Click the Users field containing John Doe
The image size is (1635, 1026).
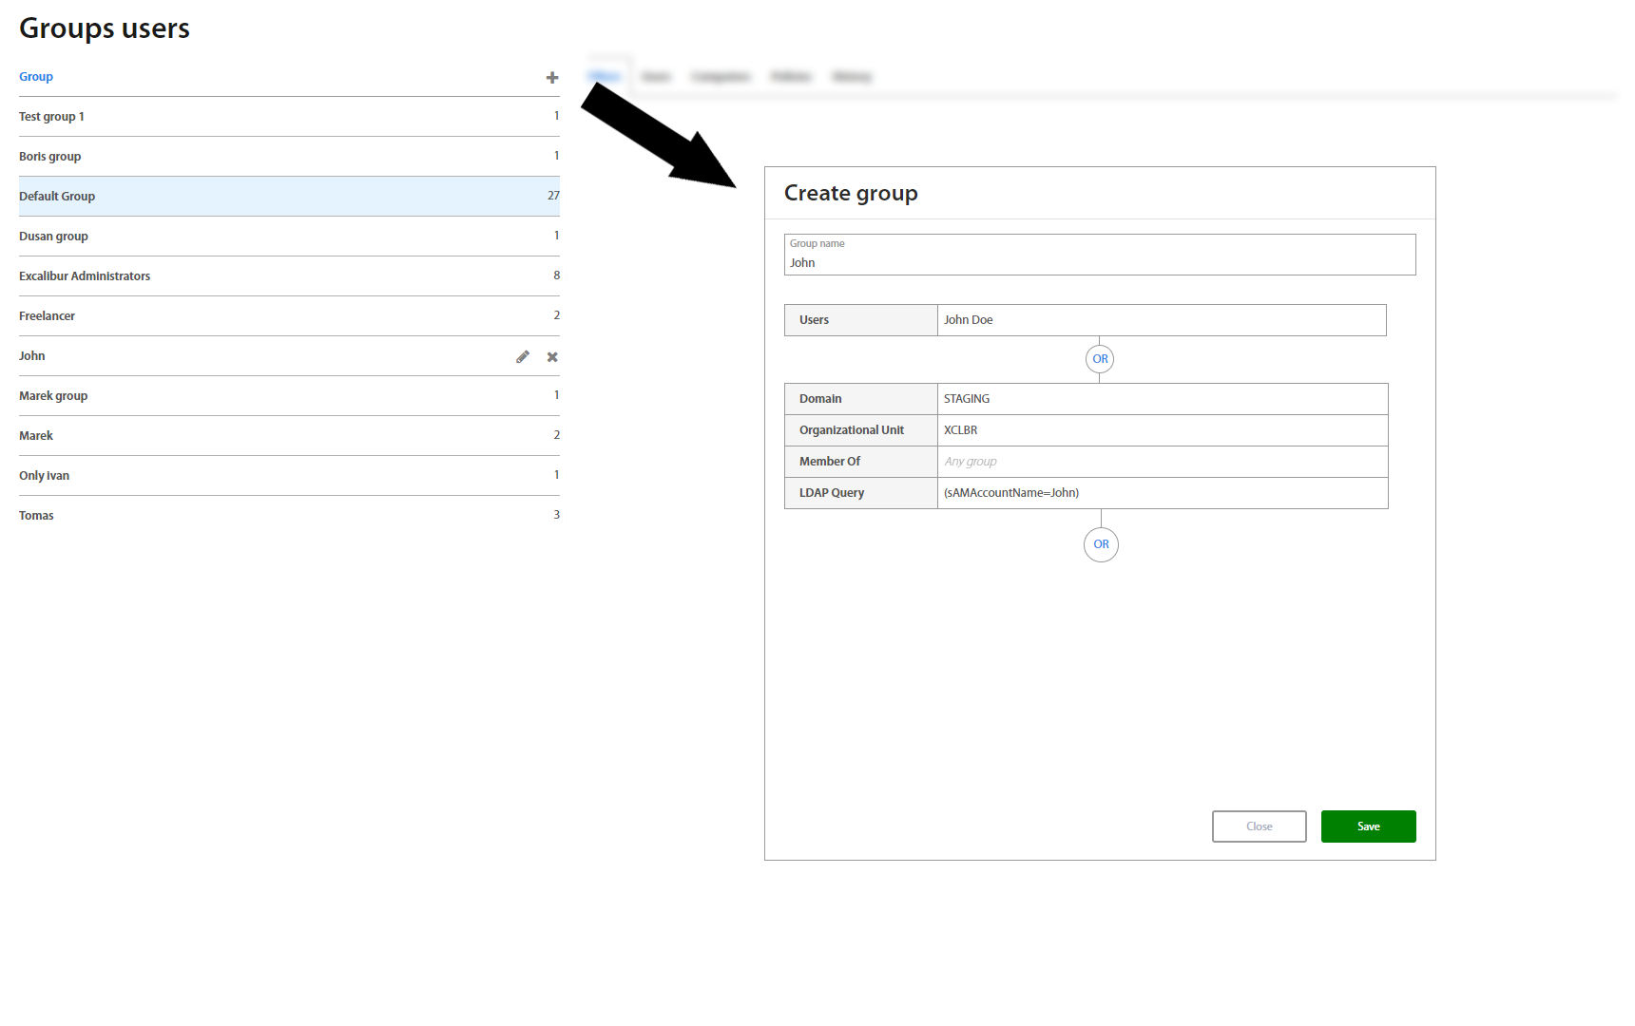(x=1161, y=320)
